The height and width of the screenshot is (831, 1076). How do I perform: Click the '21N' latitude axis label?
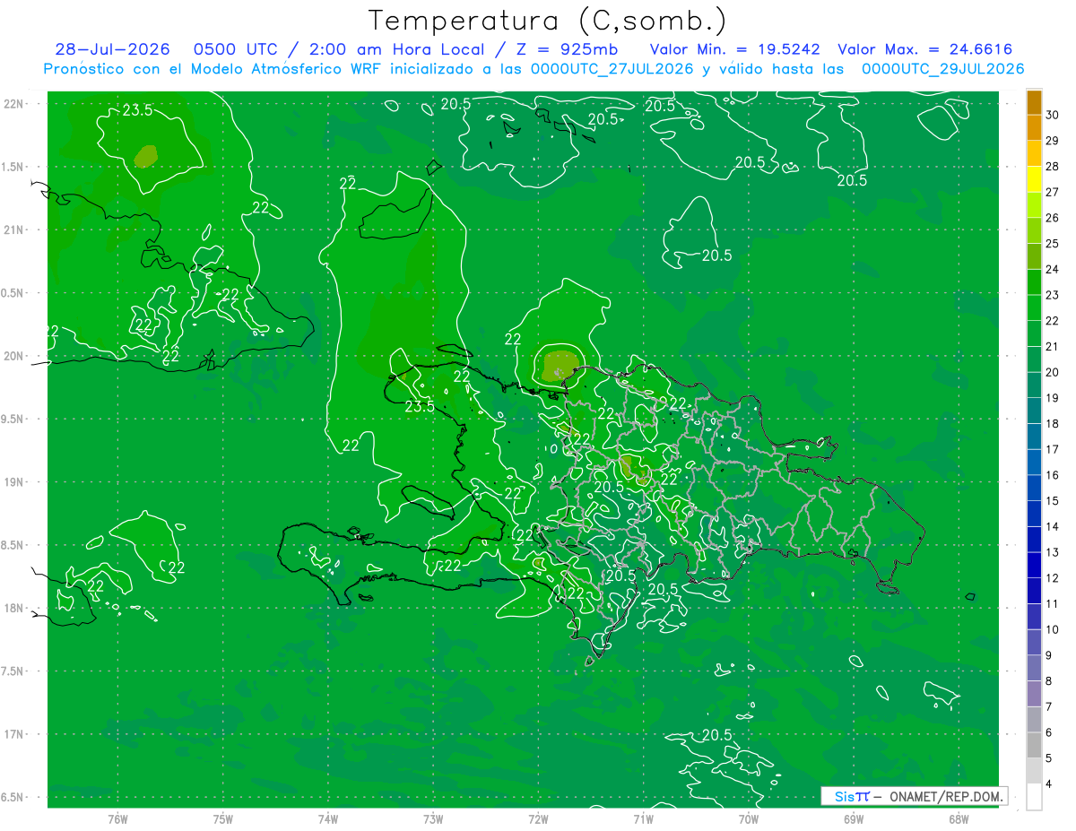point(13,229)
